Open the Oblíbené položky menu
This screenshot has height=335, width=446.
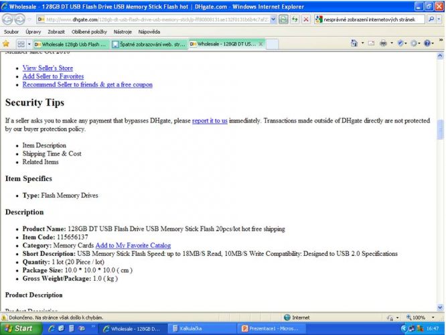pos(89,31)
